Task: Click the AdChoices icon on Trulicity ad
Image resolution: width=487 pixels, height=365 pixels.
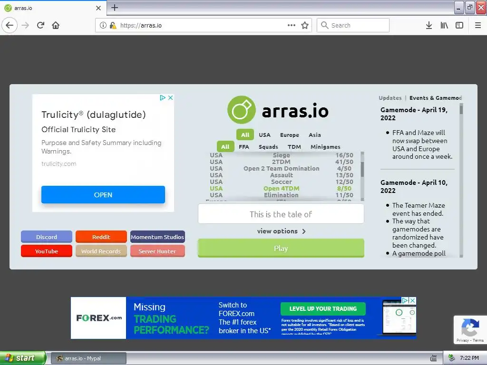Action: point(163,98)
